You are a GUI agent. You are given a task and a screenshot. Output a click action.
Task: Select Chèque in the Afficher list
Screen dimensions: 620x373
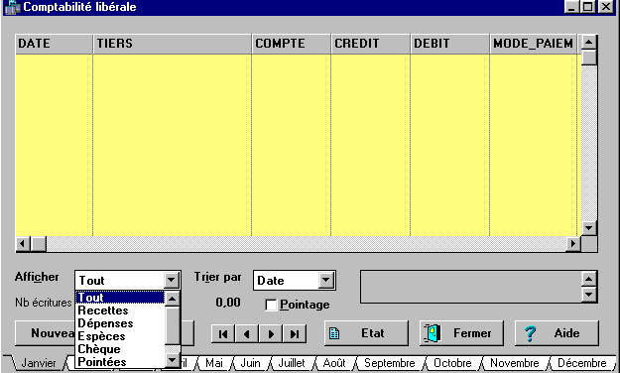tap(120, 349)
